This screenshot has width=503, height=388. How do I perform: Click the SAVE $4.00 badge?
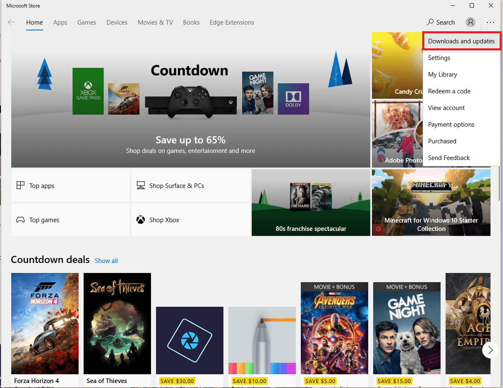pos(465,381)
